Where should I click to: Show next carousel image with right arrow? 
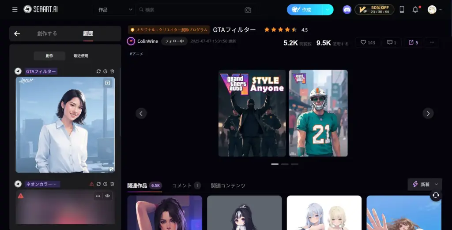pos(428,113)
